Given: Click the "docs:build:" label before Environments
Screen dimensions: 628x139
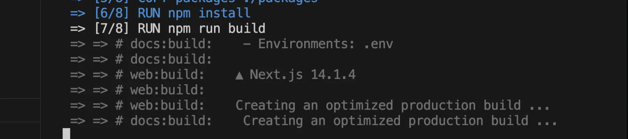Looking at the screenshot, I should point(171,44).
